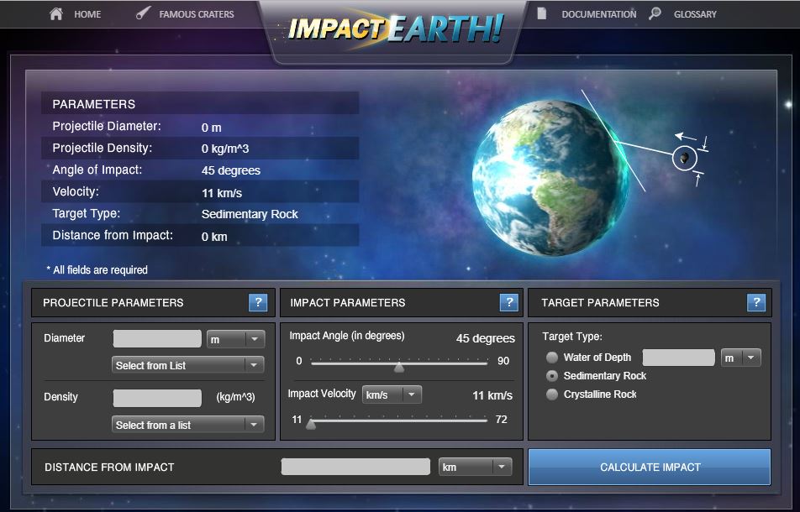Click the Famous Craters meteor icon

click(144, 13)
